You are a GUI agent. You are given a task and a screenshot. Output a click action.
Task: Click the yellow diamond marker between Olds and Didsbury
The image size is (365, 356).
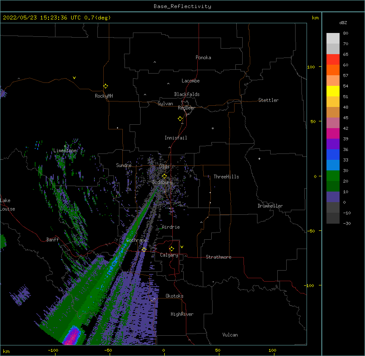pyautogui.click(x=164, y=176)
